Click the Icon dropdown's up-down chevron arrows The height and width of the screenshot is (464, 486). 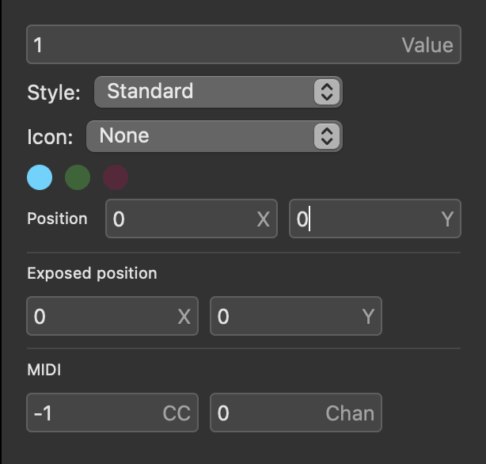[x=326, y=136]
